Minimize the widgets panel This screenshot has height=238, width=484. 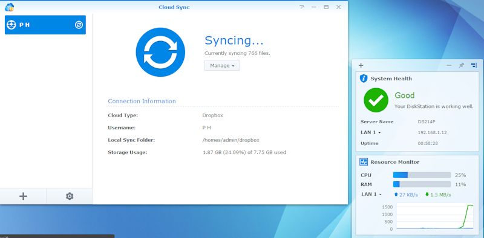point(449,65)
